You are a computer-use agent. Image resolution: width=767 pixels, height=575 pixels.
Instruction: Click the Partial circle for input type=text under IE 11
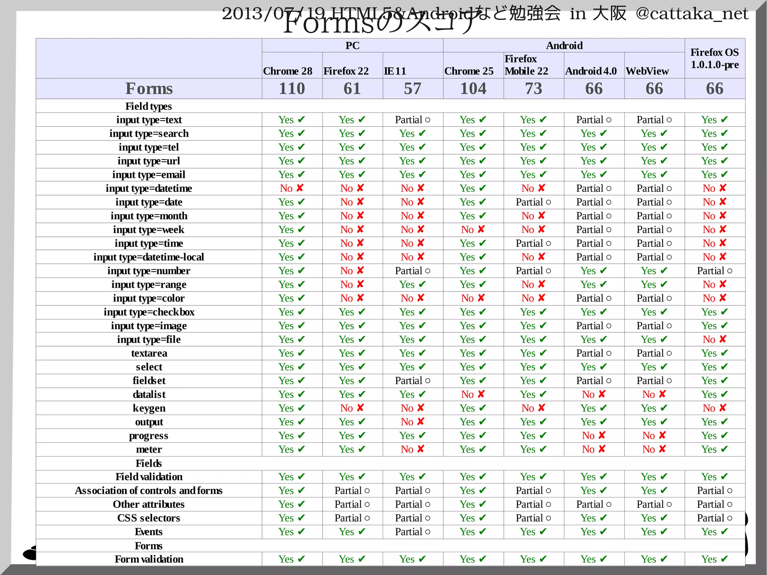pyautogui.click(x=428, y=120)
